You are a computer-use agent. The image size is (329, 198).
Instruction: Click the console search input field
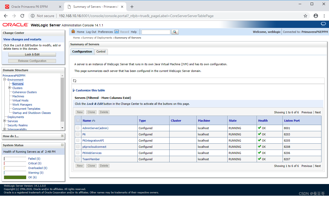point(156,32)
